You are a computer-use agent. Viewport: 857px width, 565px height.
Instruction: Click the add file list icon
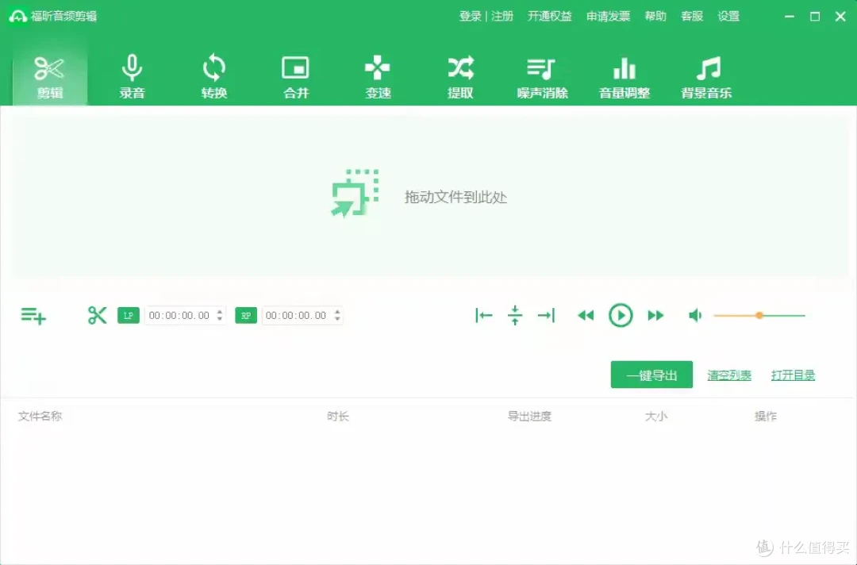tap(33, 315)
